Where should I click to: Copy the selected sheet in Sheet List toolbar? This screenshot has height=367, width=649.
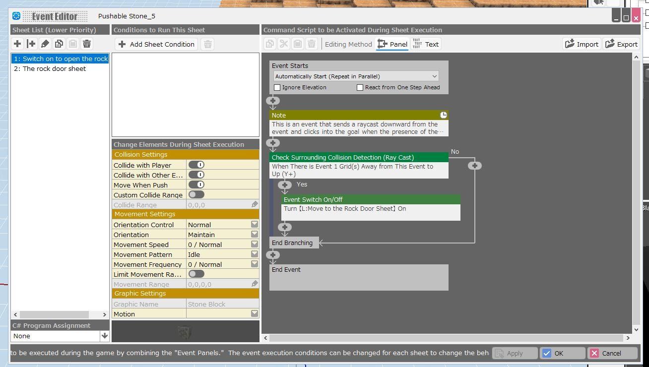[59, 44]
